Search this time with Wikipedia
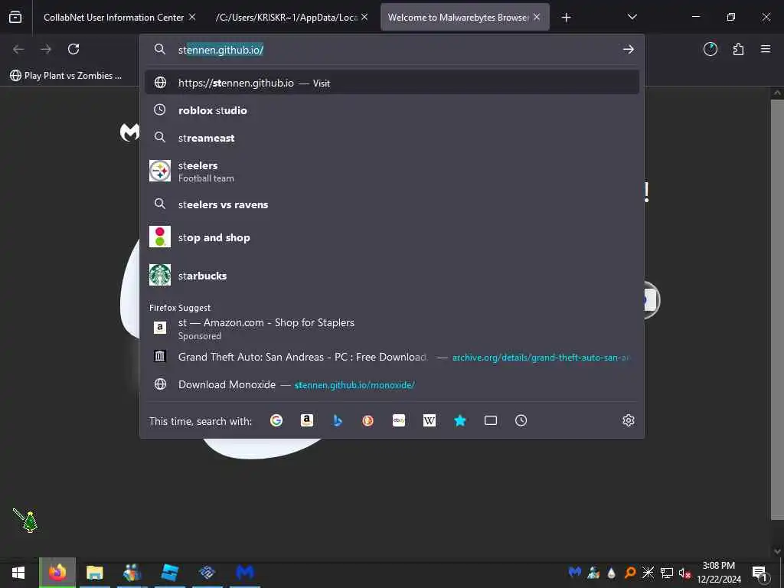Screen dimensions: 784x588 click(430, 420)
